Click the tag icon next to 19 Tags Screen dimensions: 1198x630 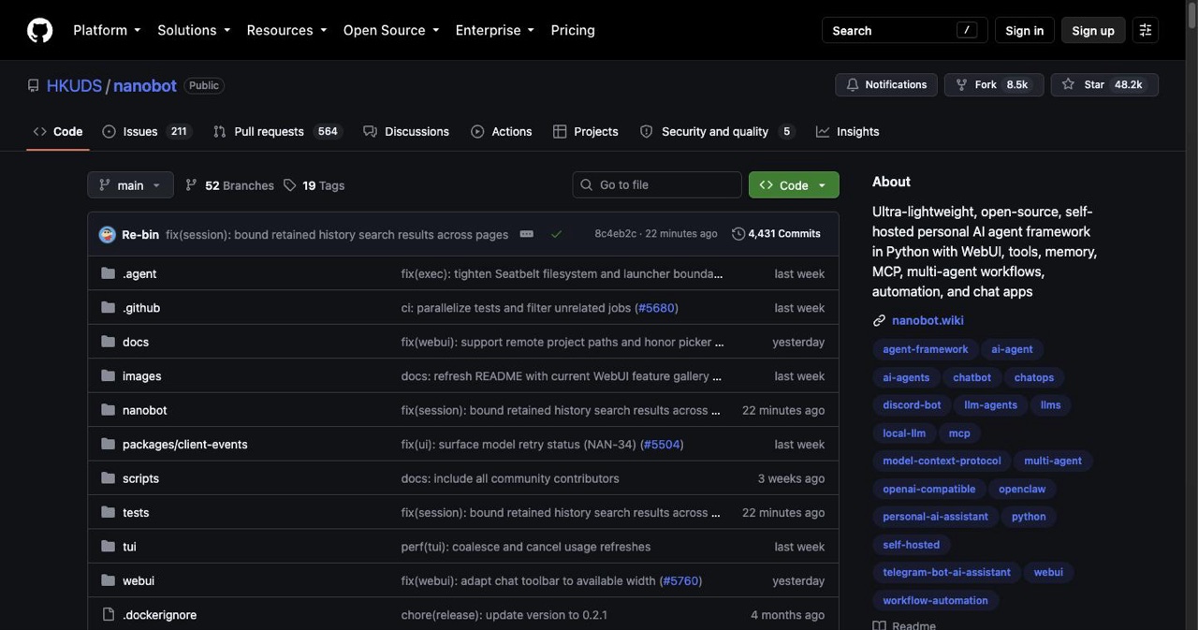pyautogui.click(x=290, y=185)
